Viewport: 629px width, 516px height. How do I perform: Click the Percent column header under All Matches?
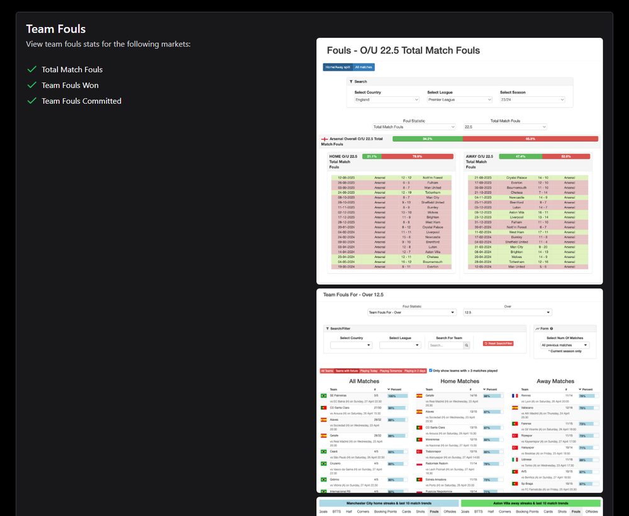coord(394,390)
